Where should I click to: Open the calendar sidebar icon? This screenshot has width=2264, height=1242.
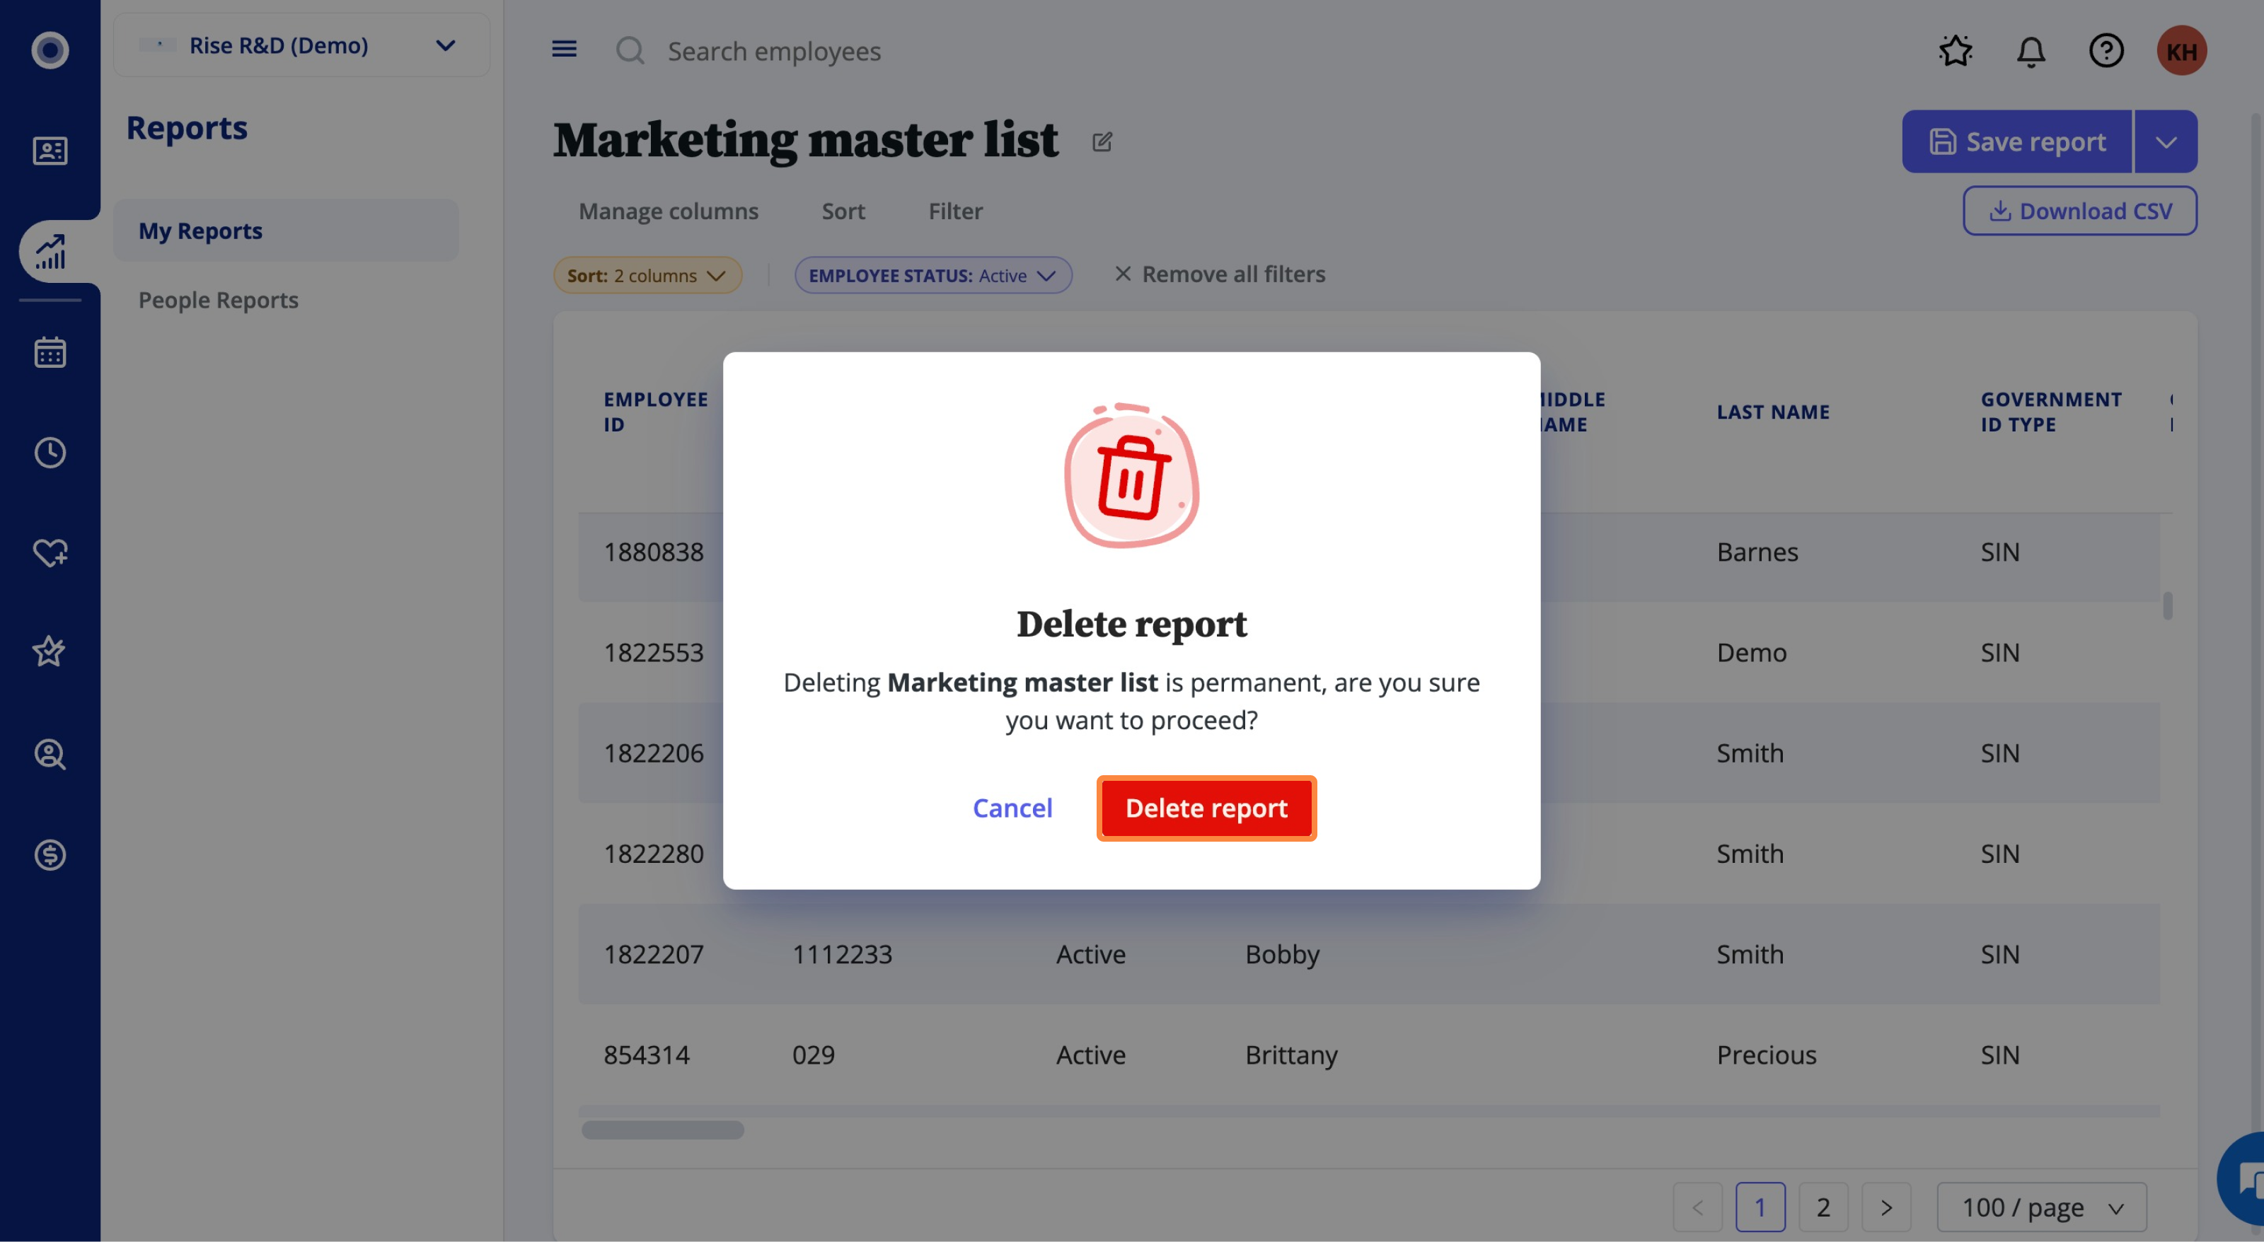(50, 352)
